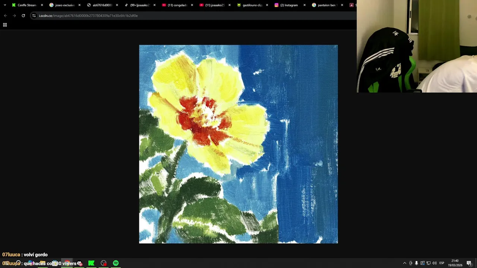
Task: Close the (11) congelado tab
Action: click(x=192, y=5)
